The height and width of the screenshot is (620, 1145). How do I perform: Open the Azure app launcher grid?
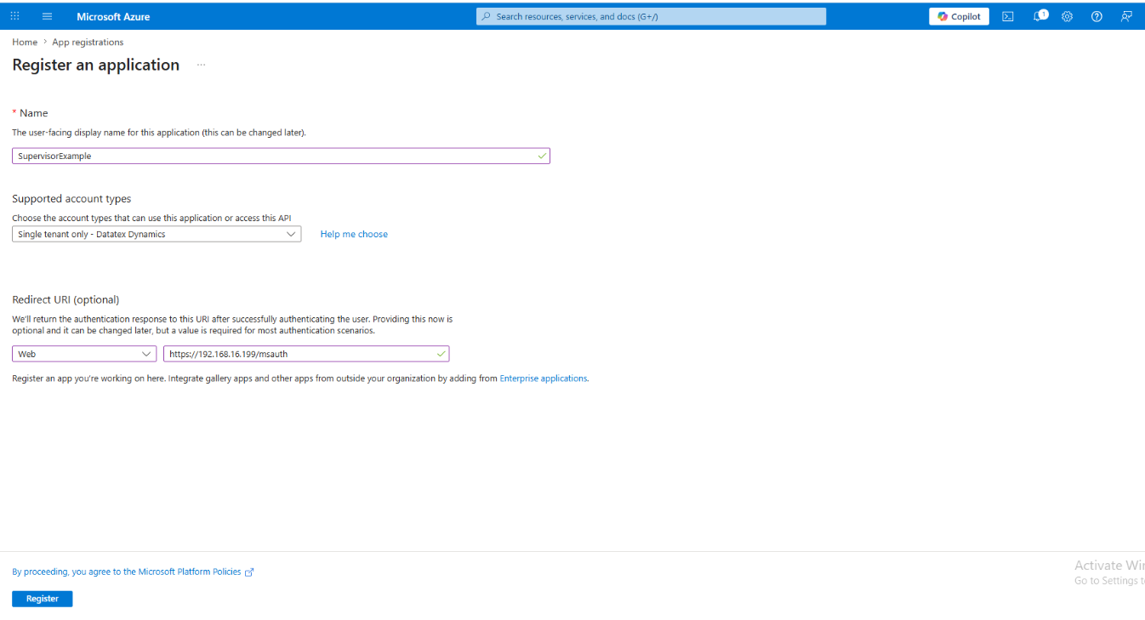click(15, 16)
